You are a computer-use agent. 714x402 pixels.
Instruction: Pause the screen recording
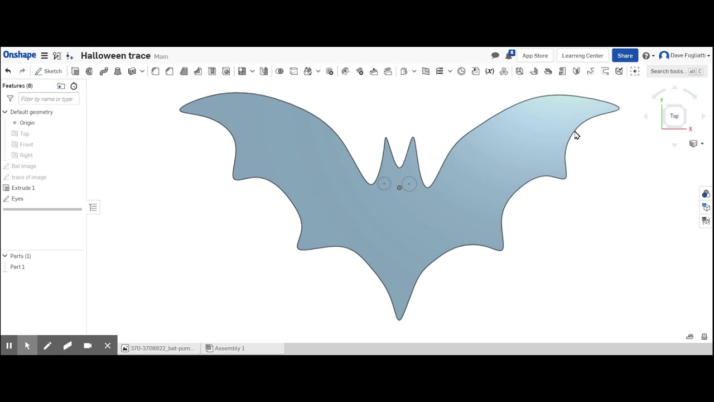click(x=9, y=346)
